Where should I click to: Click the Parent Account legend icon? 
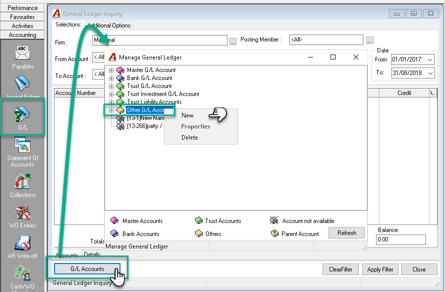pyautogui.click(x=274, y=233)
